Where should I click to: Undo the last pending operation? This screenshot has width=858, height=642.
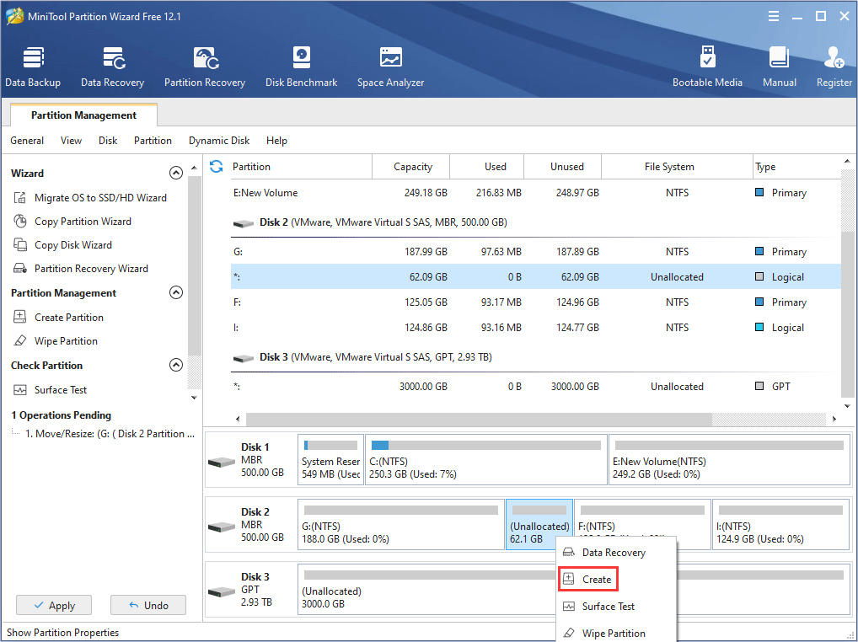(x=148, y=606)
